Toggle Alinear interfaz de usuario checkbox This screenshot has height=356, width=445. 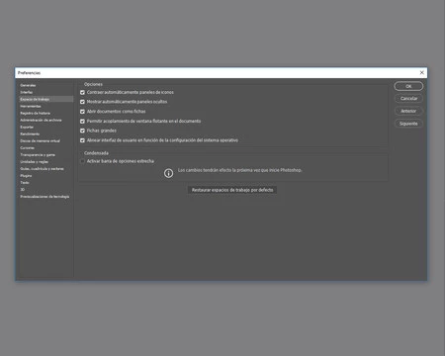point(82,140)
